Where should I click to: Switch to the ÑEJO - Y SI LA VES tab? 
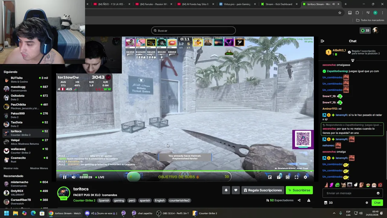[111, 4]
